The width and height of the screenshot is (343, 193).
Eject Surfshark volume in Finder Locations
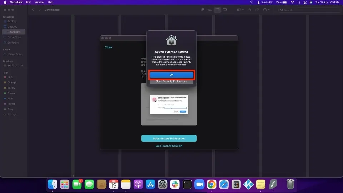click(x=22, y=66)
